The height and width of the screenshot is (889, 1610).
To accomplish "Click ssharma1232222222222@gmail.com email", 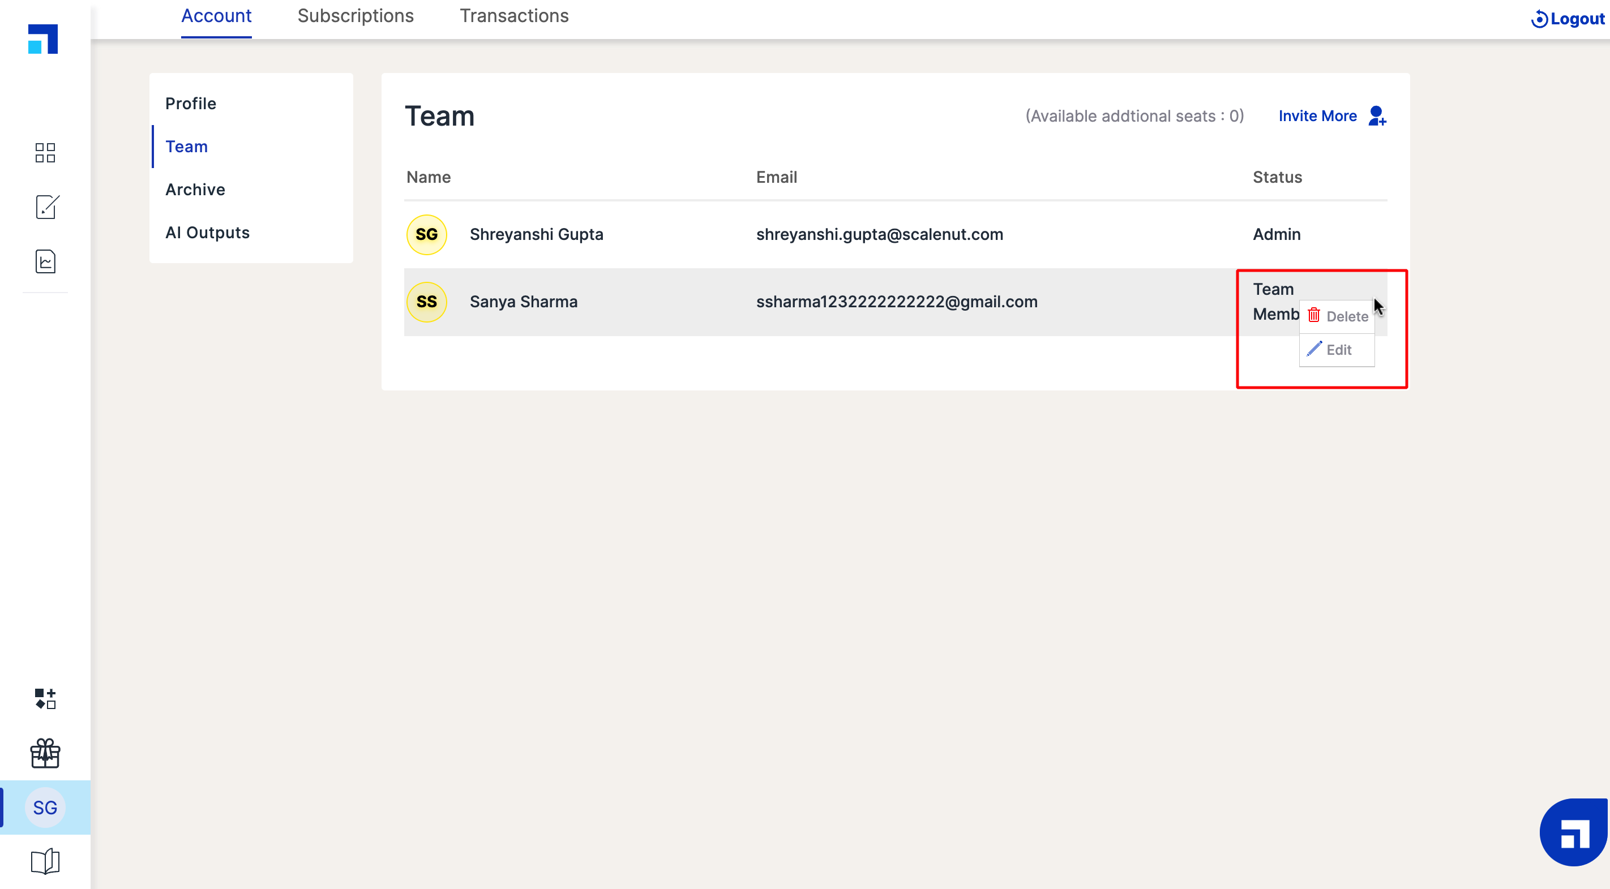I will pos(897,302).
